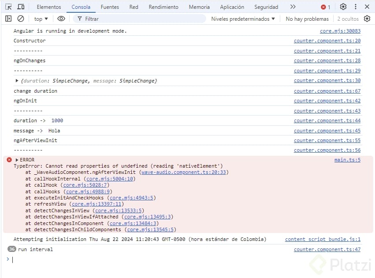Toggle the device toolbar icon
This screenshot has height=278, width=375.
click(21, 7)
